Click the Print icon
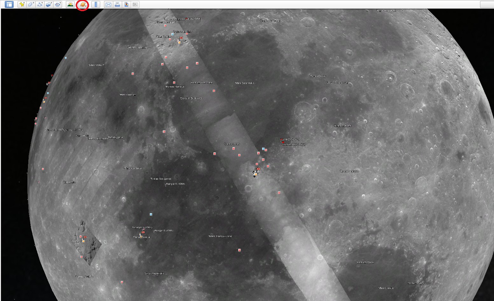Viewport: 494px width, 301px height. tap(117, 4)
